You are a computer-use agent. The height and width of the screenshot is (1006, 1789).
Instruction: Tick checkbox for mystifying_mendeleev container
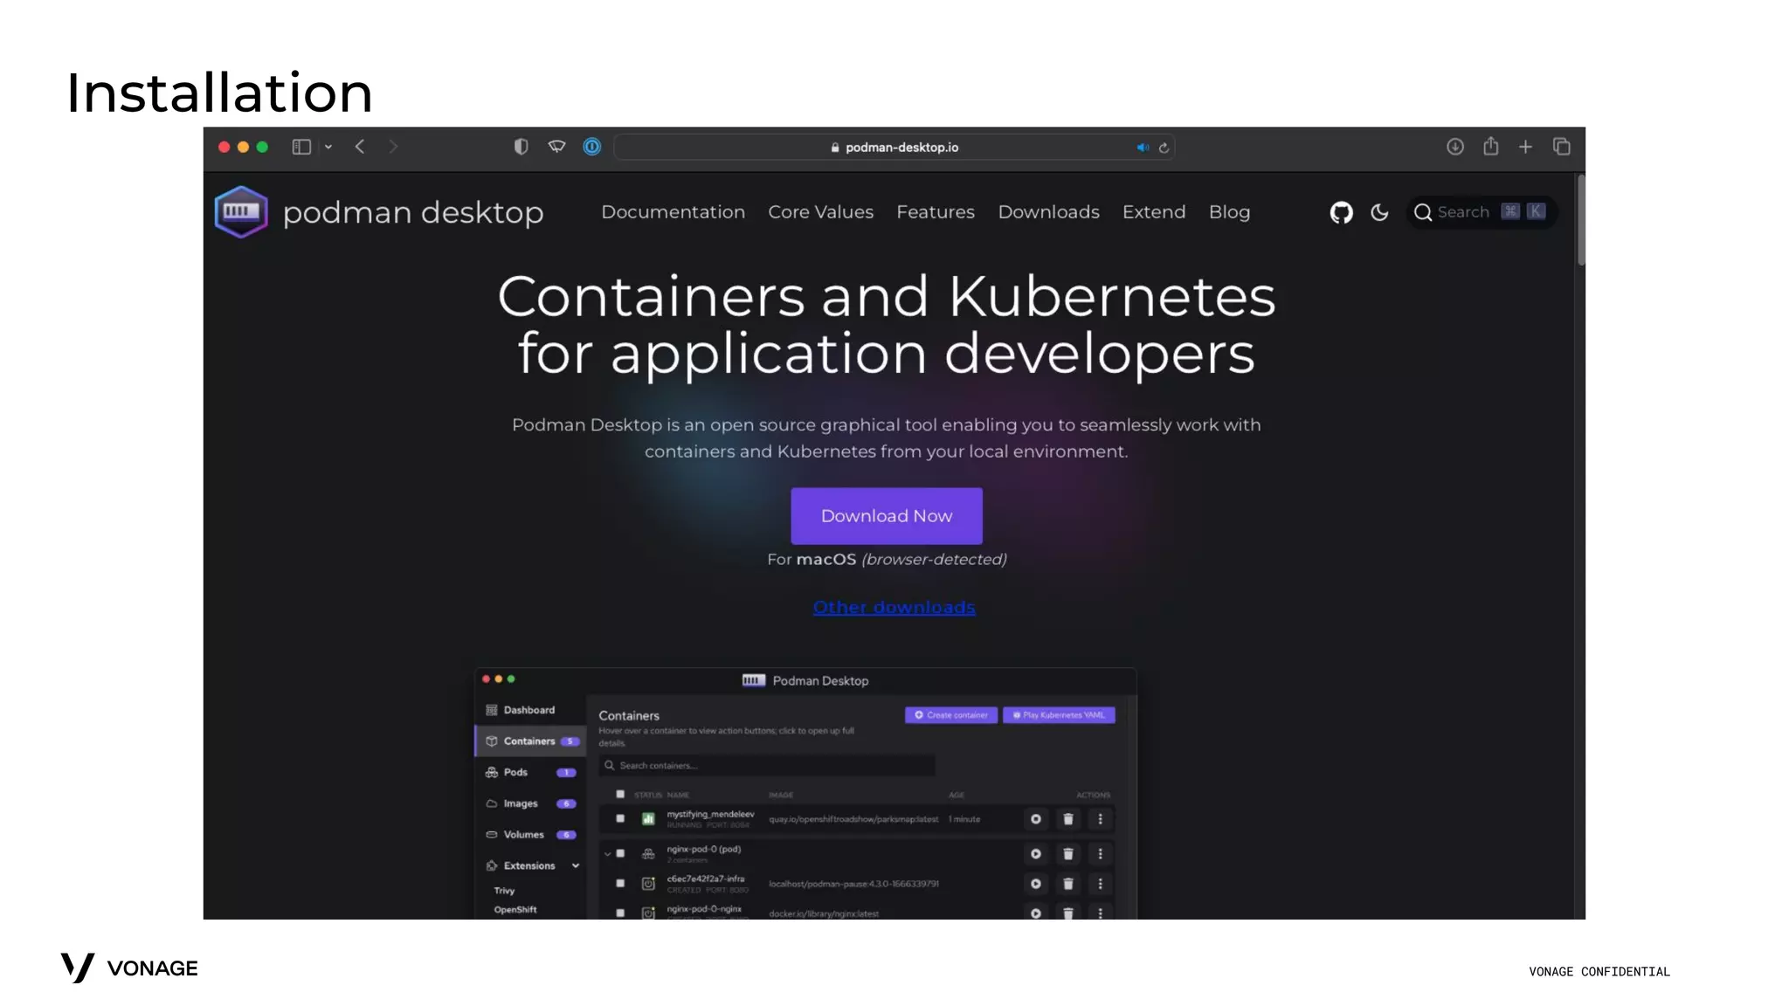point(620,818)
